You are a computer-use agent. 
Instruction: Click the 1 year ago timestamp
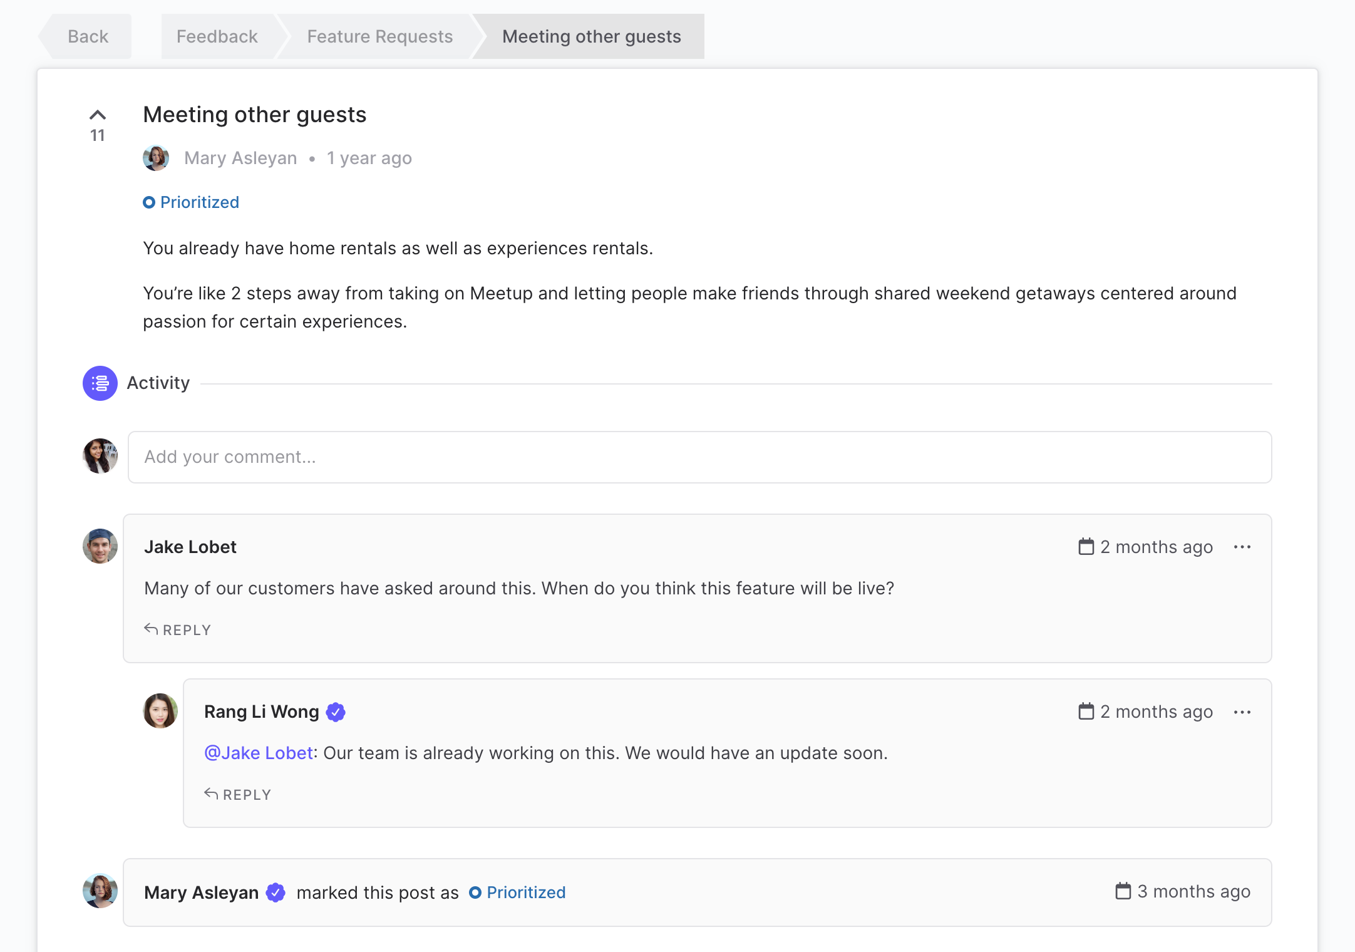click(369, 158)
